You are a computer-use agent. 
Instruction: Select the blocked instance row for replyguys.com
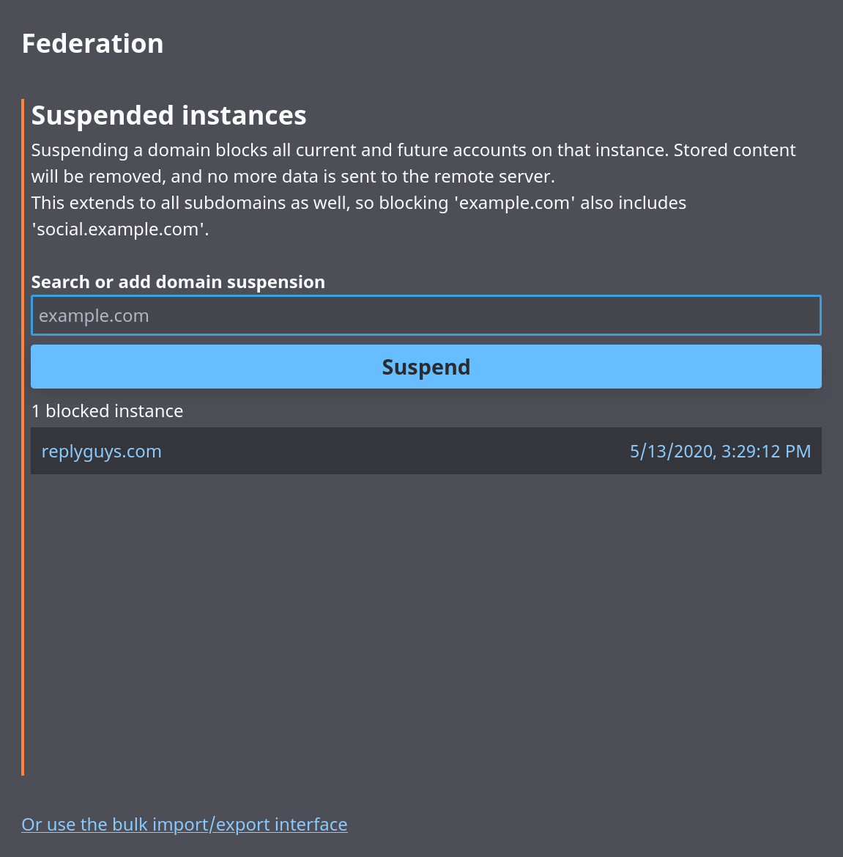(426, 451)
